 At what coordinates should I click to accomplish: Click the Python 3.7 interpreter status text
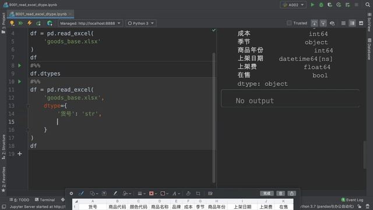[x=327, y=206]
